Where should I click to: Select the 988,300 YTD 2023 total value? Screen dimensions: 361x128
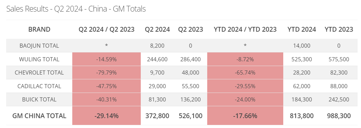pyautogui.click(x=339, y=116)
